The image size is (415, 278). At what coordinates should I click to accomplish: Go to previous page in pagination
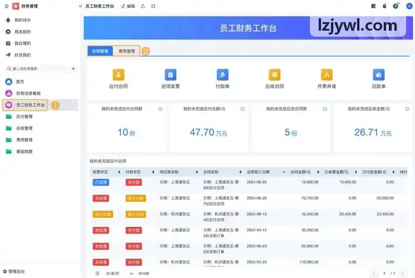(374, 274)
